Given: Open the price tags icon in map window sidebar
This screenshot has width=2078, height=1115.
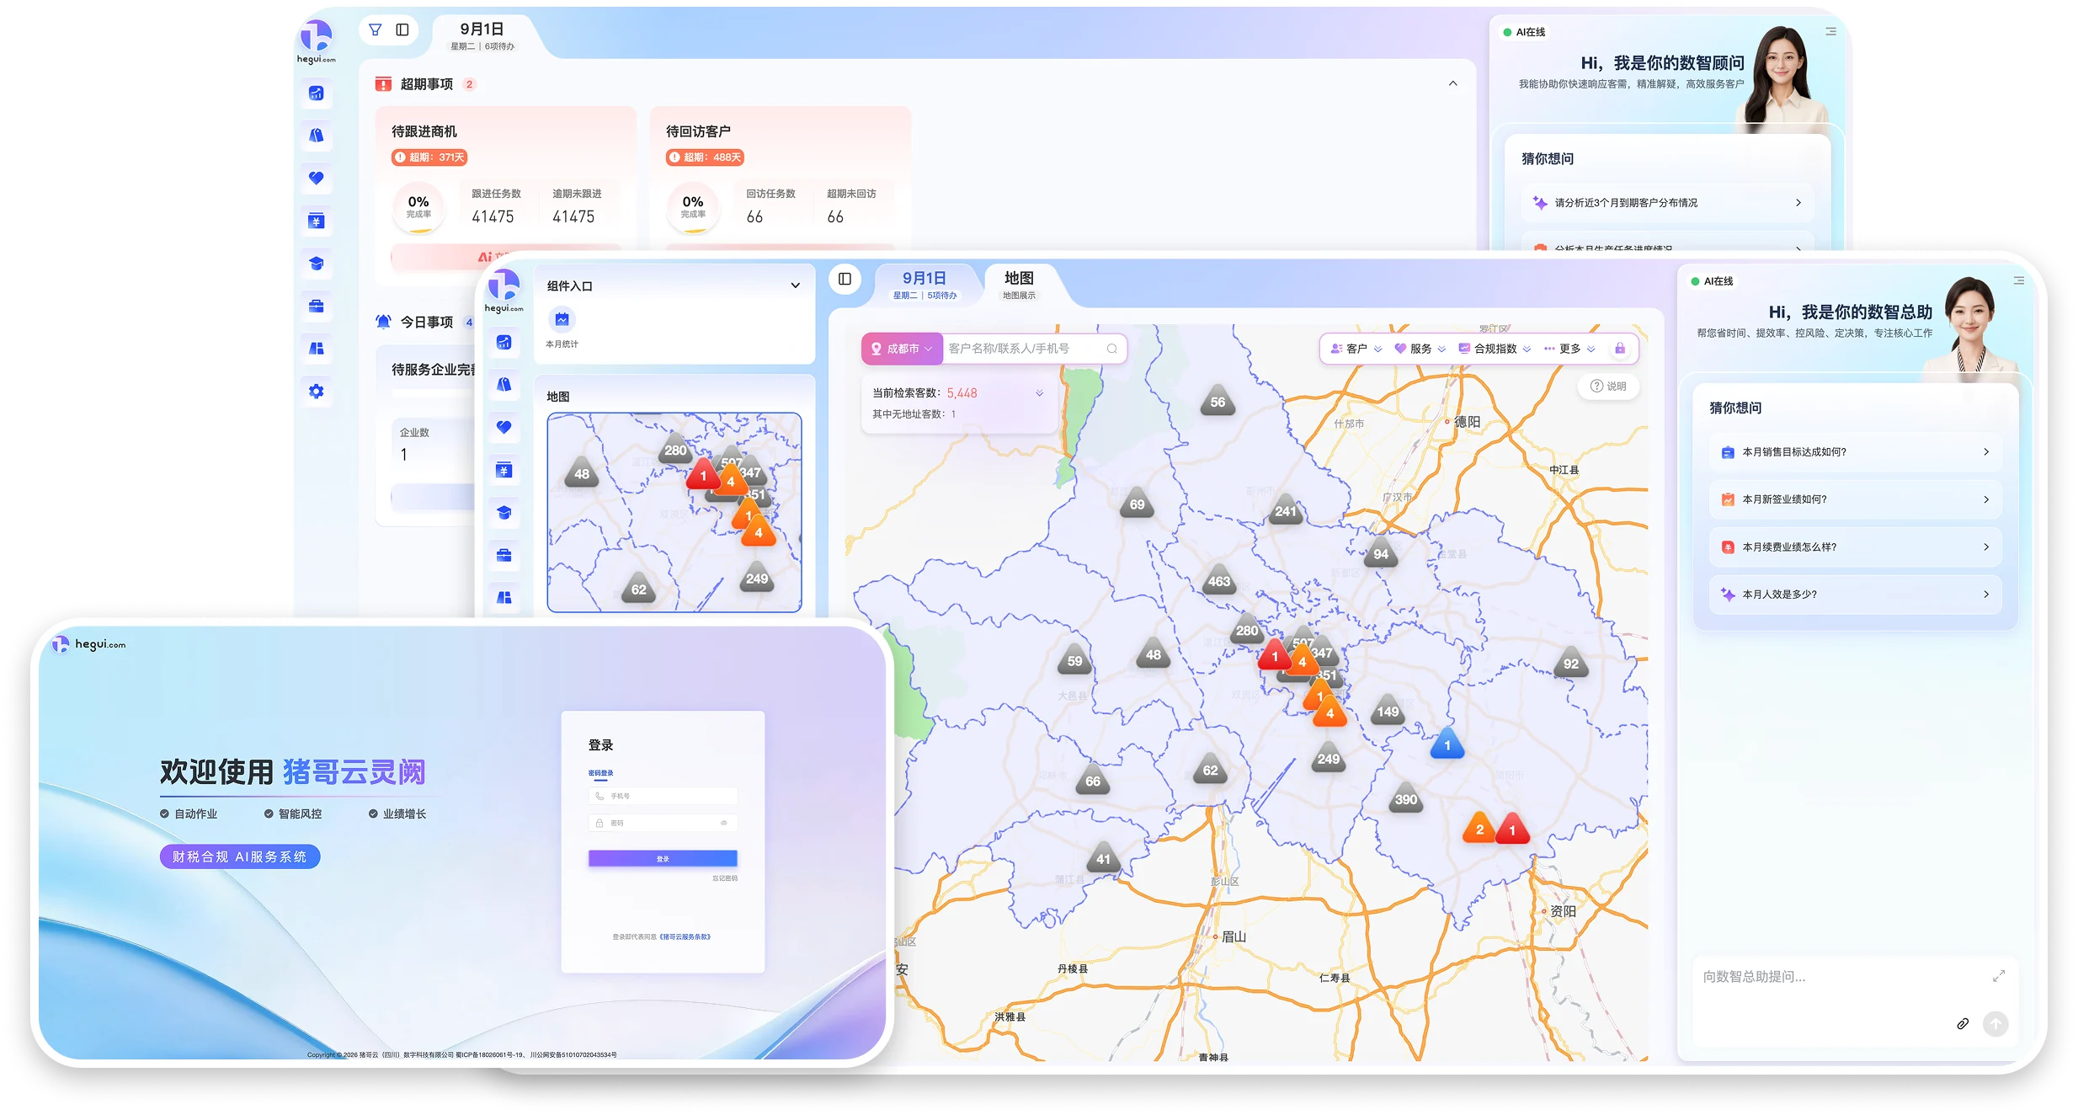Looking at the screenshot, I should point(504,384).
